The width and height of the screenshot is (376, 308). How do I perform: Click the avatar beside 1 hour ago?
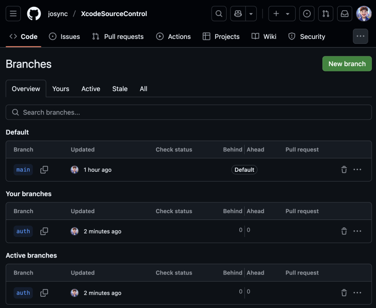point(74,170)
